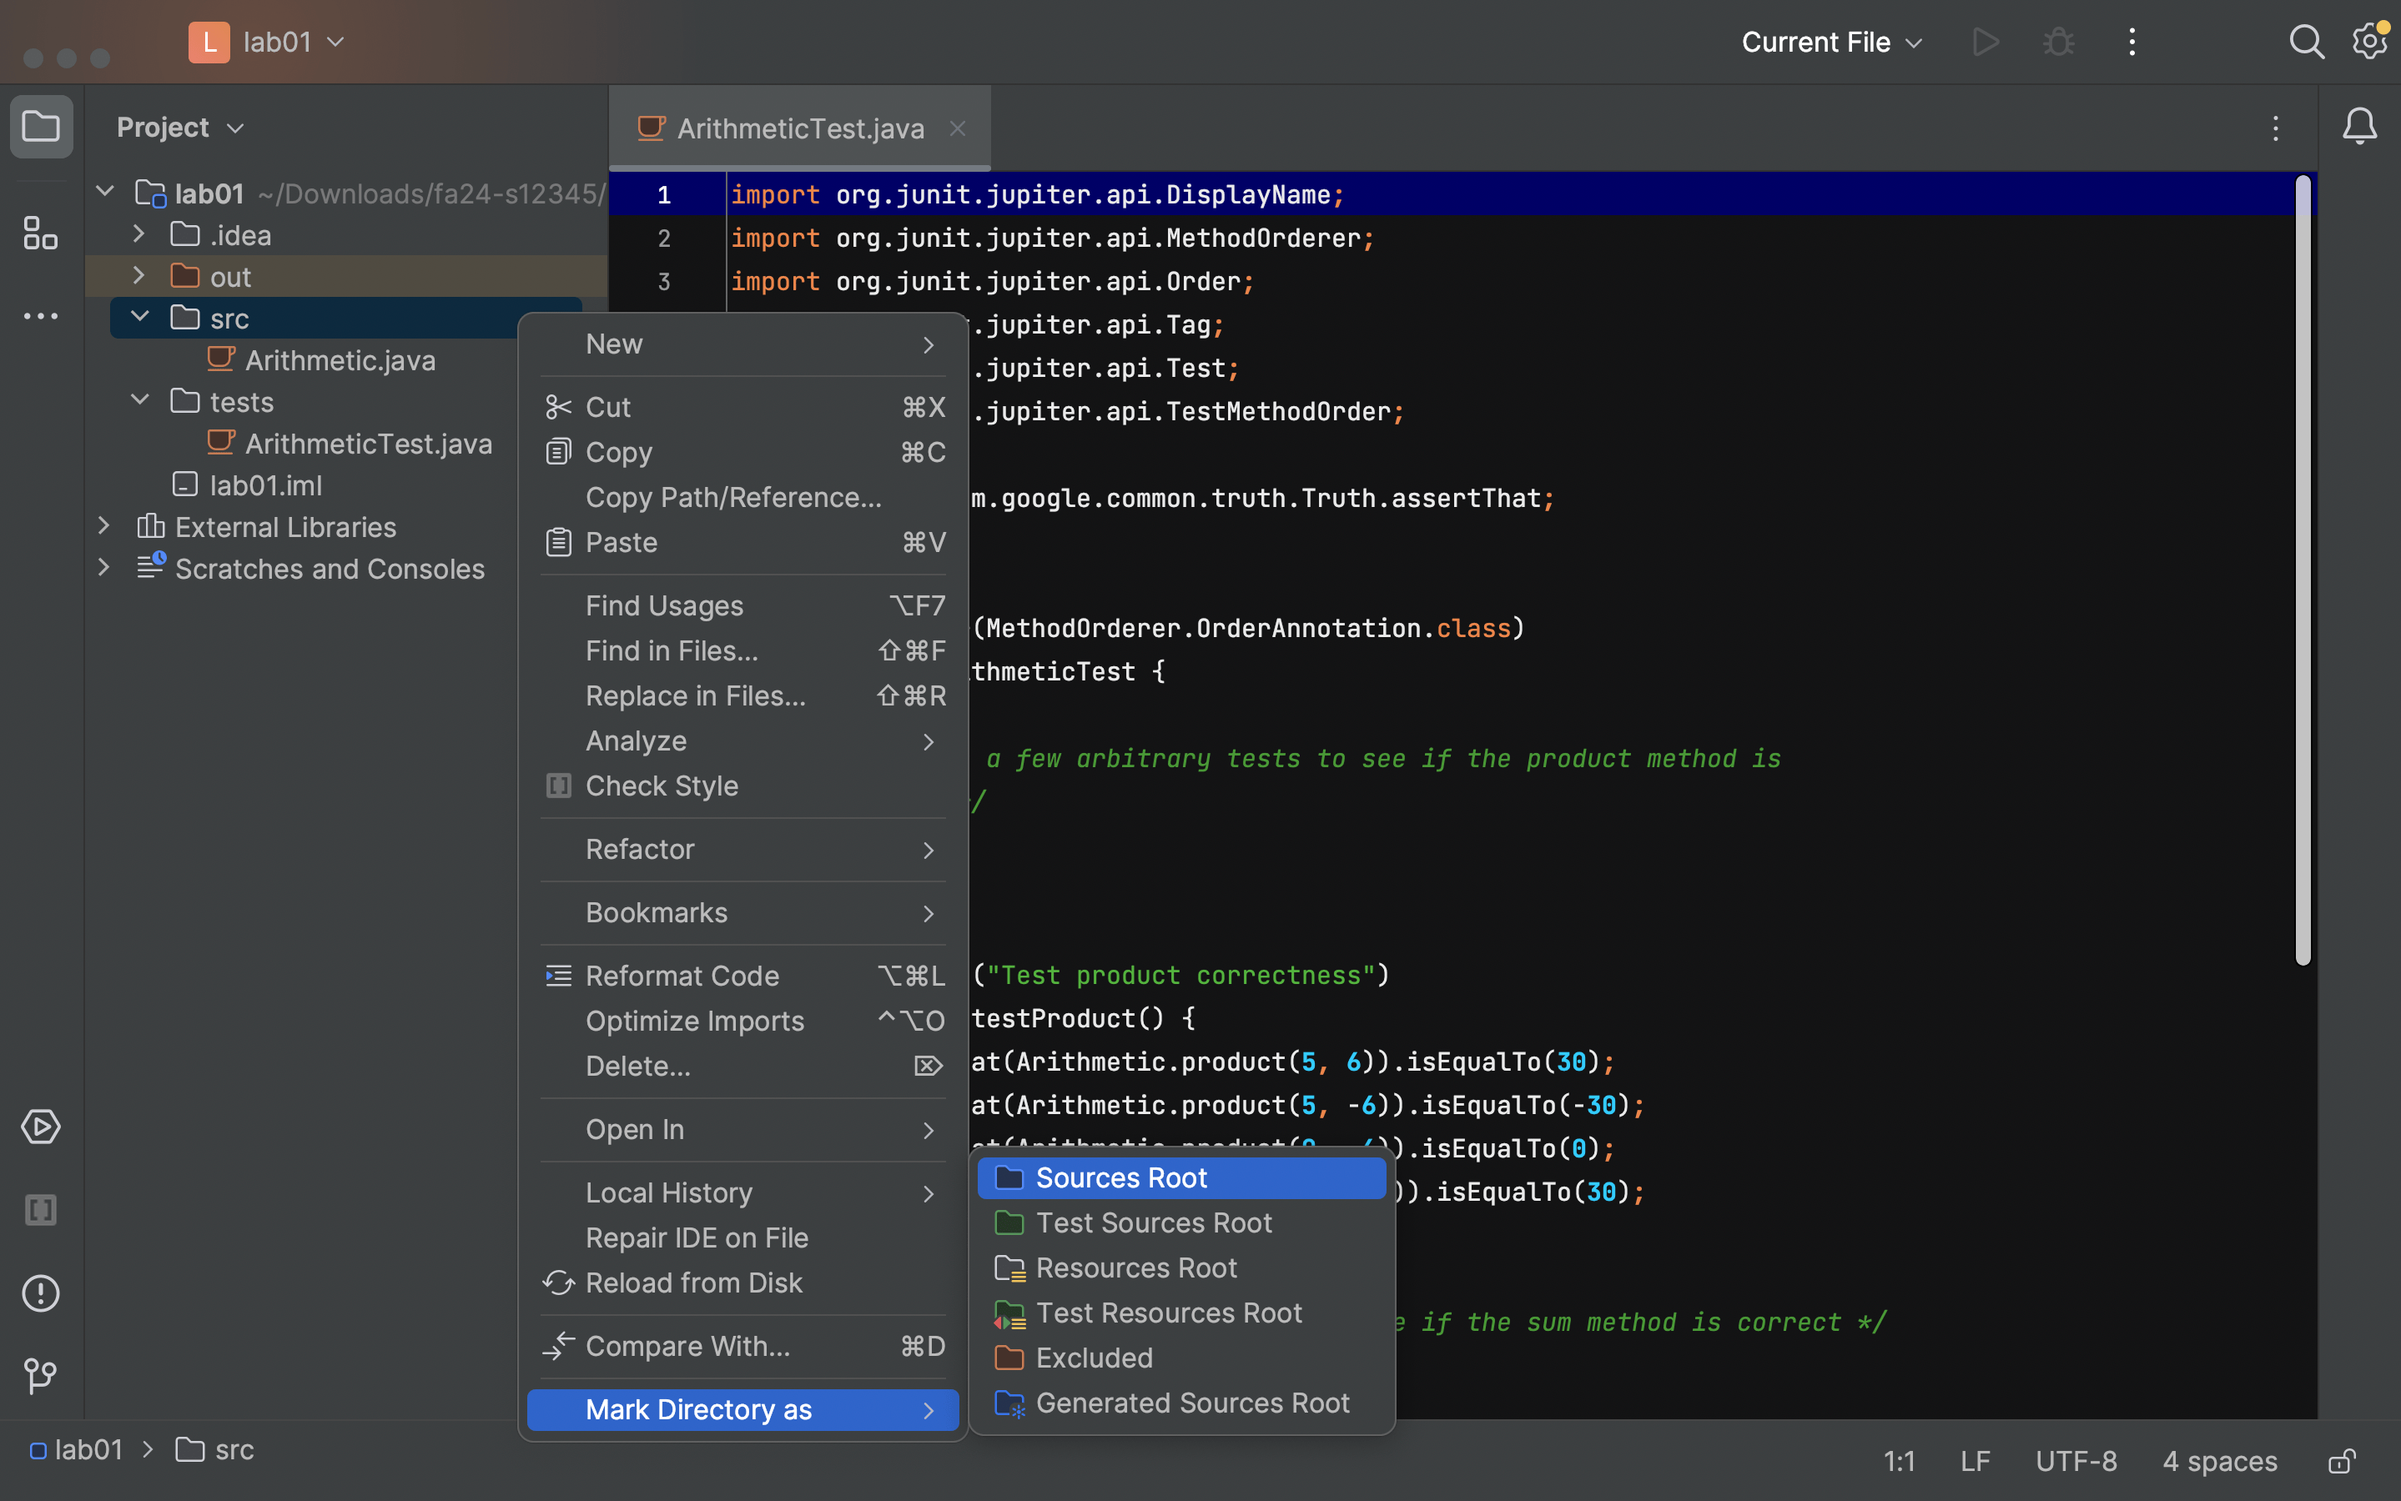The image size is (2401, 1501).
Task: Open the Version Control tool window
Action: click(41, 1376)
